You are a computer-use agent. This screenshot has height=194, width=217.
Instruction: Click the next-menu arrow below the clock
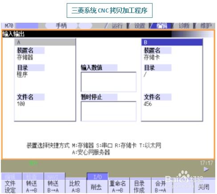pos(206,169)
